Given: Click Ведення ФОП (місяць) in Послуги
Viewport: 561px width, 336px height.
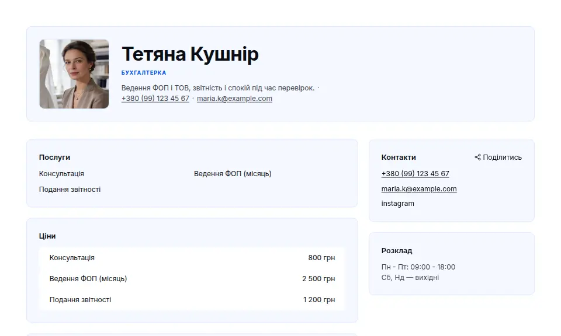Looking at the screenshot, I should click(x=233, y=174).
